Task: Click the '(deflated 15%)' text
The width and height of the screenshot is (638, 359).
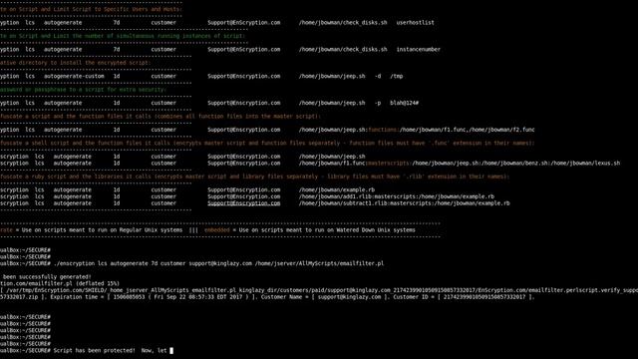Action: (98, 283)
